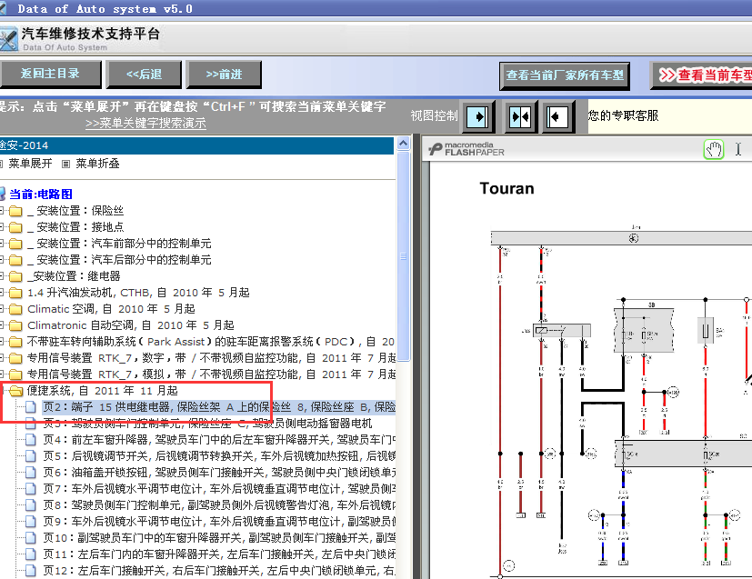Open 专用信号装置 RTK_7 数字 folder icon
The height and width of the screenshot is (579, 752).
[x=15, y=358]
